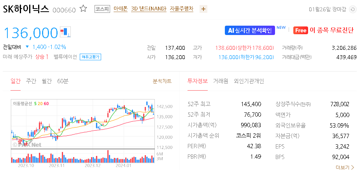Click the Free 이 종목 무료진단 link
This screenshot has height=175, width=361.
(x=323, y=30)
